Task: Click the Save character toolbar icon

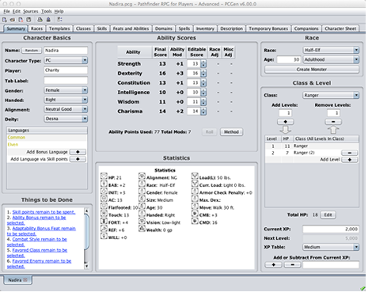Action: point(28,20)
